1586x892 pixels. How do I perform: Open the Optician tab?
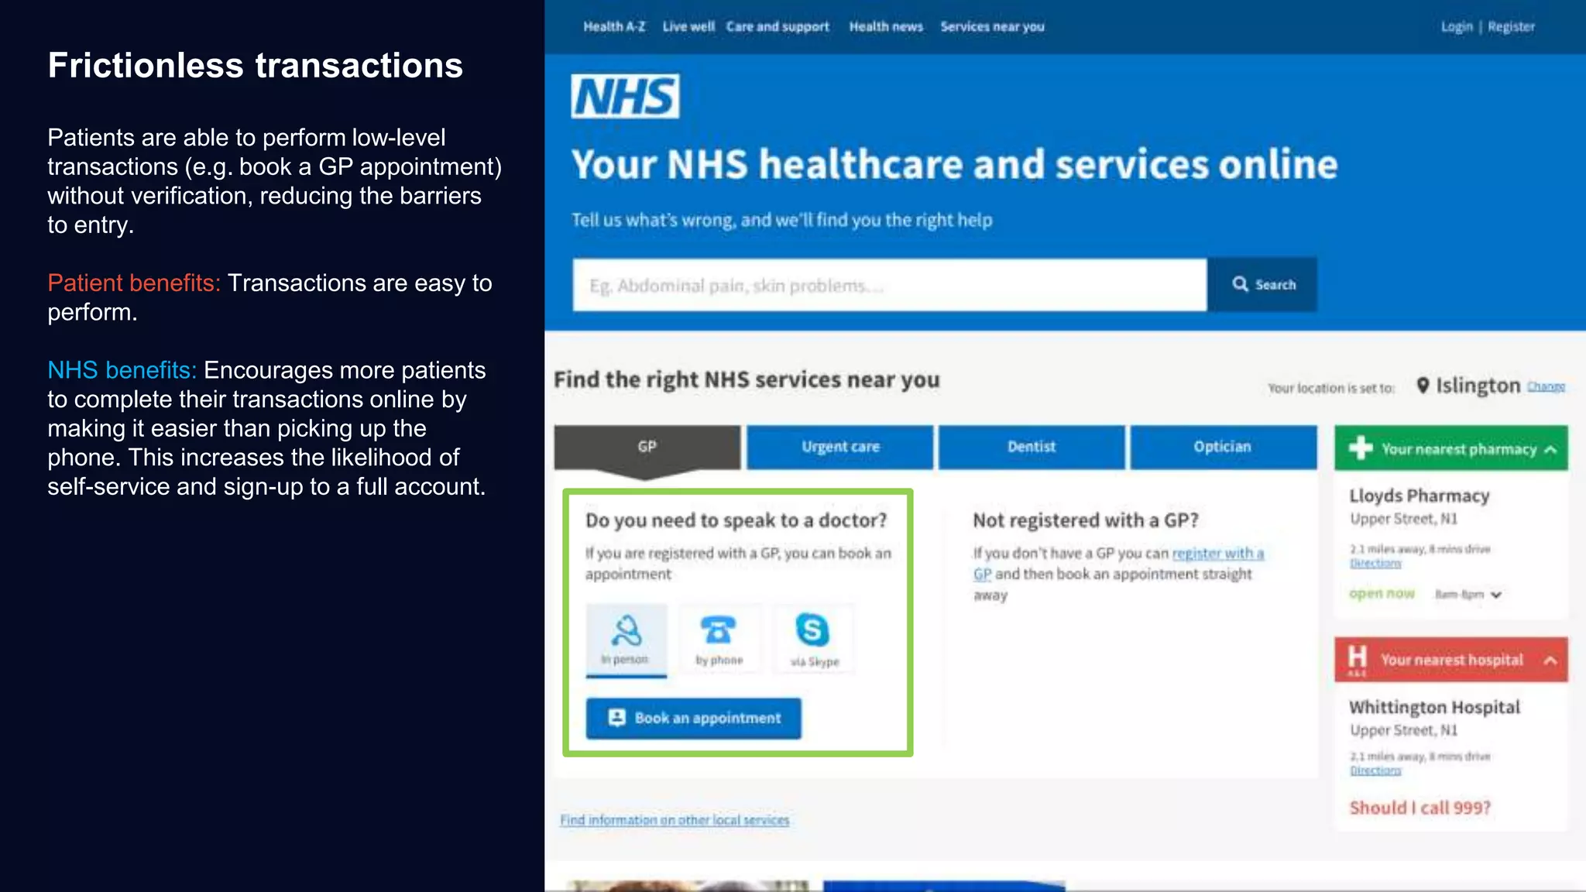1223,447
